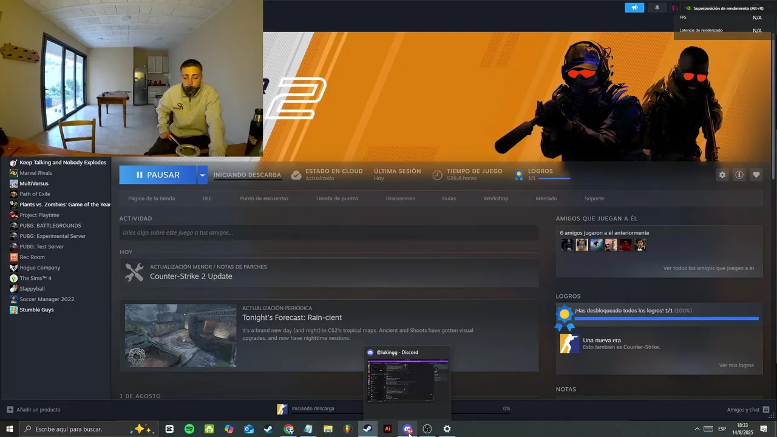Switch to the Discusiones tab

click(401, 198)
